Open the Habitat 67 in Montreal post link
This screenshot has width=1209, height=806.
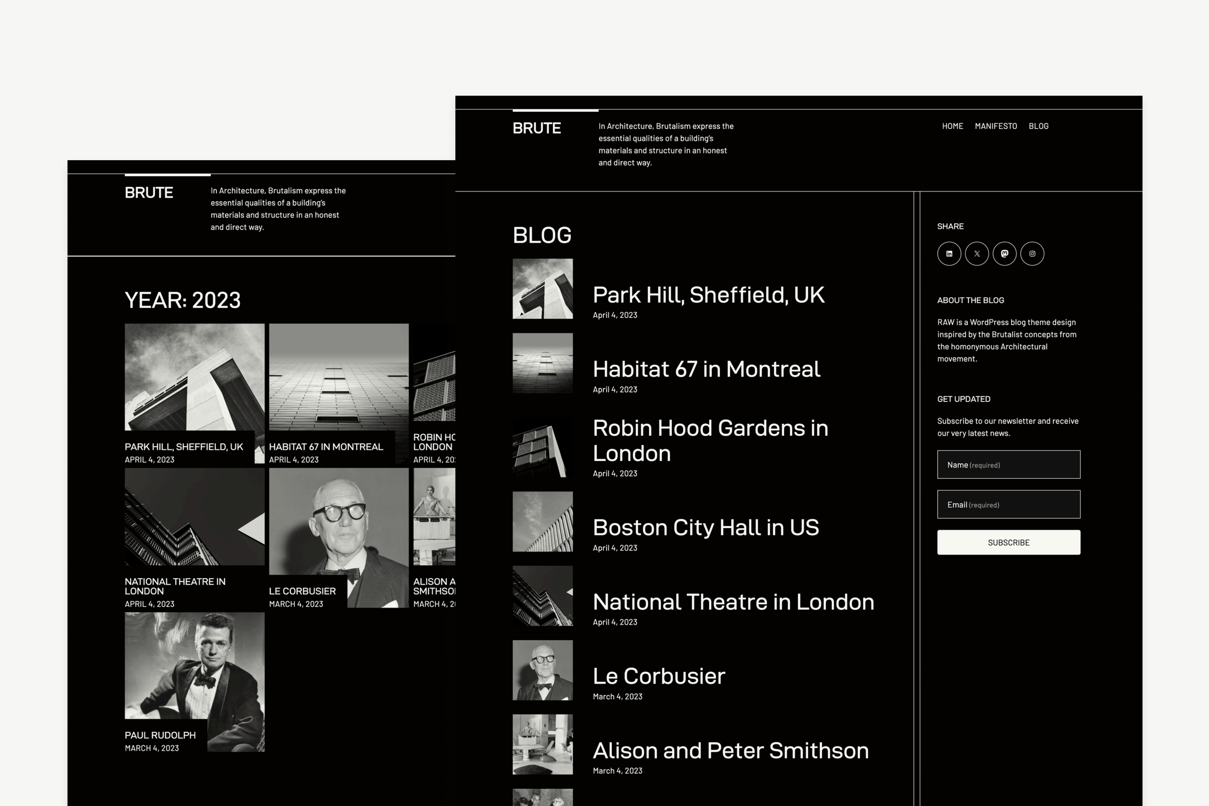706,369
